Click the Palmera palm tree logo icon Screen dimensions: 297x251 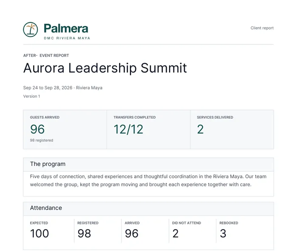(x=31, y=30)
